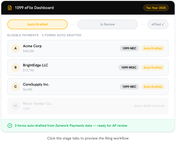Switch to the Auto-Drafted stage tab
Screen dimensions: 176x141
tap(37, 24)
